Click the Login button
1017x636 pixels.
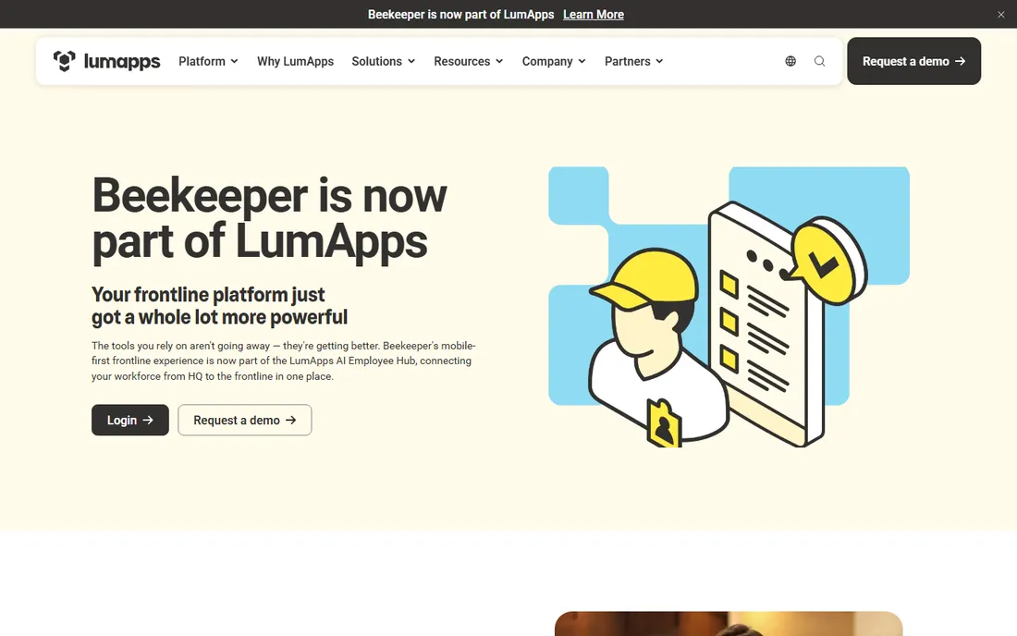(129, 420)
